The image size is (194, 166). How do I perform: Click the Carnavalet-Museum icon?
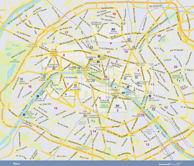click(x=138, y=83)
